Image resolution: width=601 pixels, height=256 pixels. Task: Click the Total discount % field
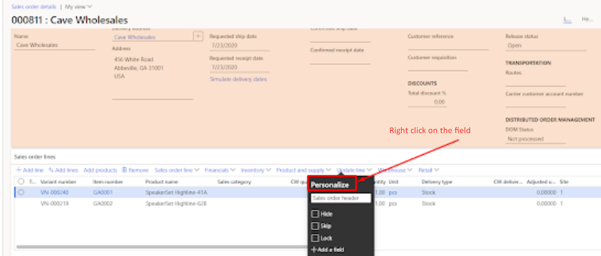pyautogui.click(x=427, y=102)
